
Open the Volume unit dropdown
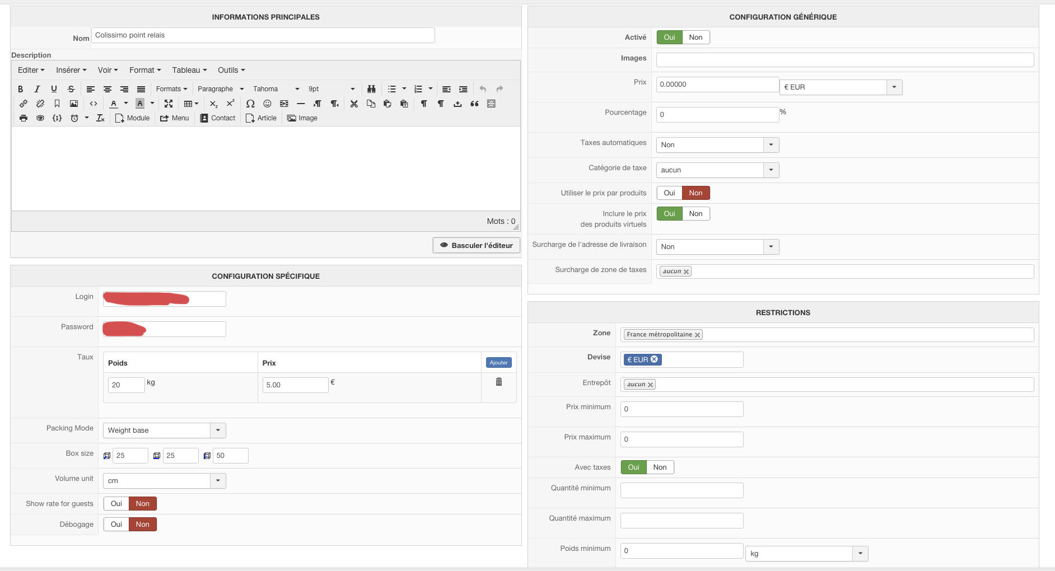click(x=218, y=481)
